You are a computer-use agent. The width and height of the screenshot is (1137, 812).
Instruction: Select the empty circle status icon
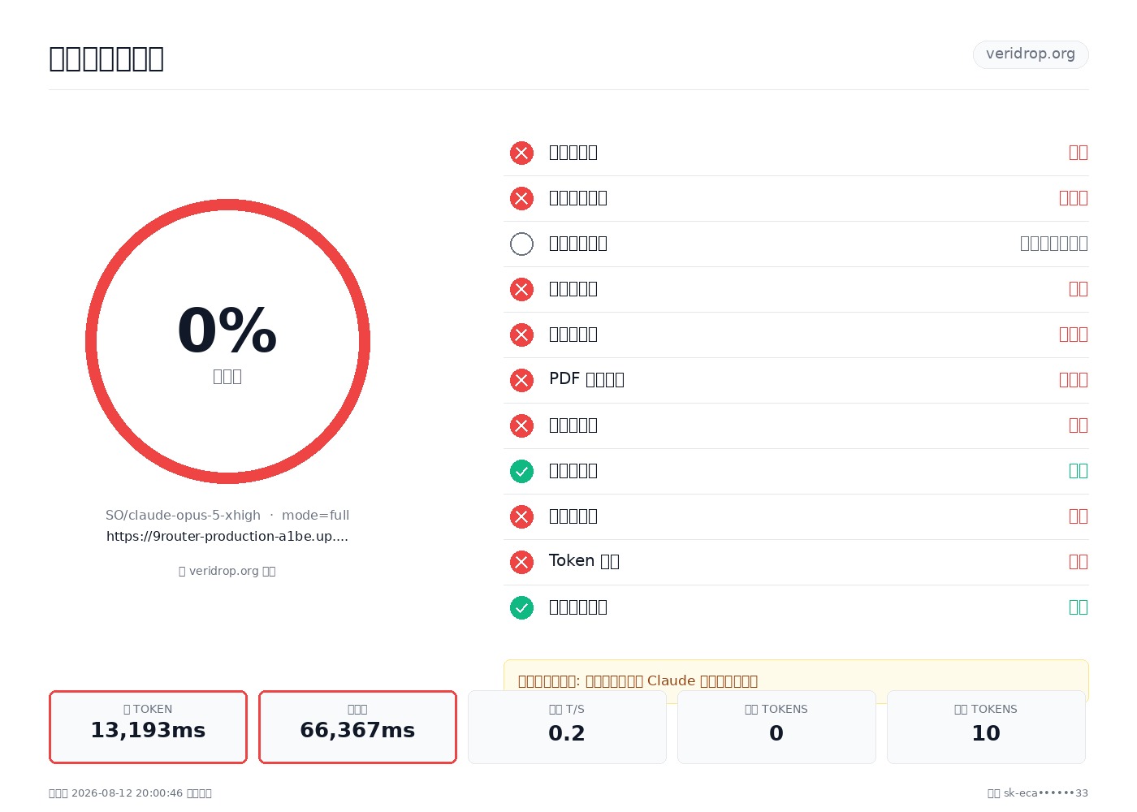point(521,244)
